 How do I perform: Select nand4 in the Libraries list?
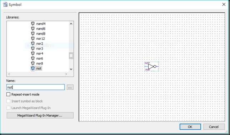click(41, 24)
